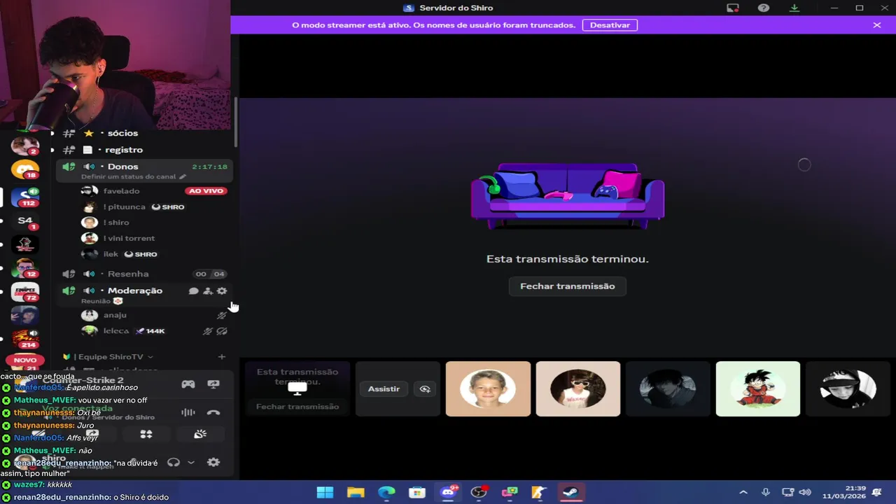
Task: Click the Discord taskbar icon
Action: tap(448, 492)
